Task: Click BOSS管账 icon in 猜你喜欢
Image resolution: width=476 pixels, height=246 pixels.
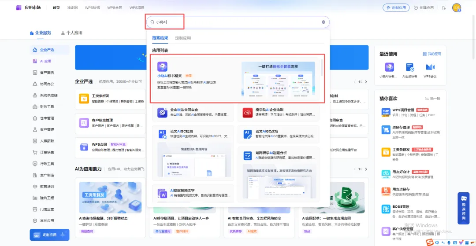Action: coord(386,209)
